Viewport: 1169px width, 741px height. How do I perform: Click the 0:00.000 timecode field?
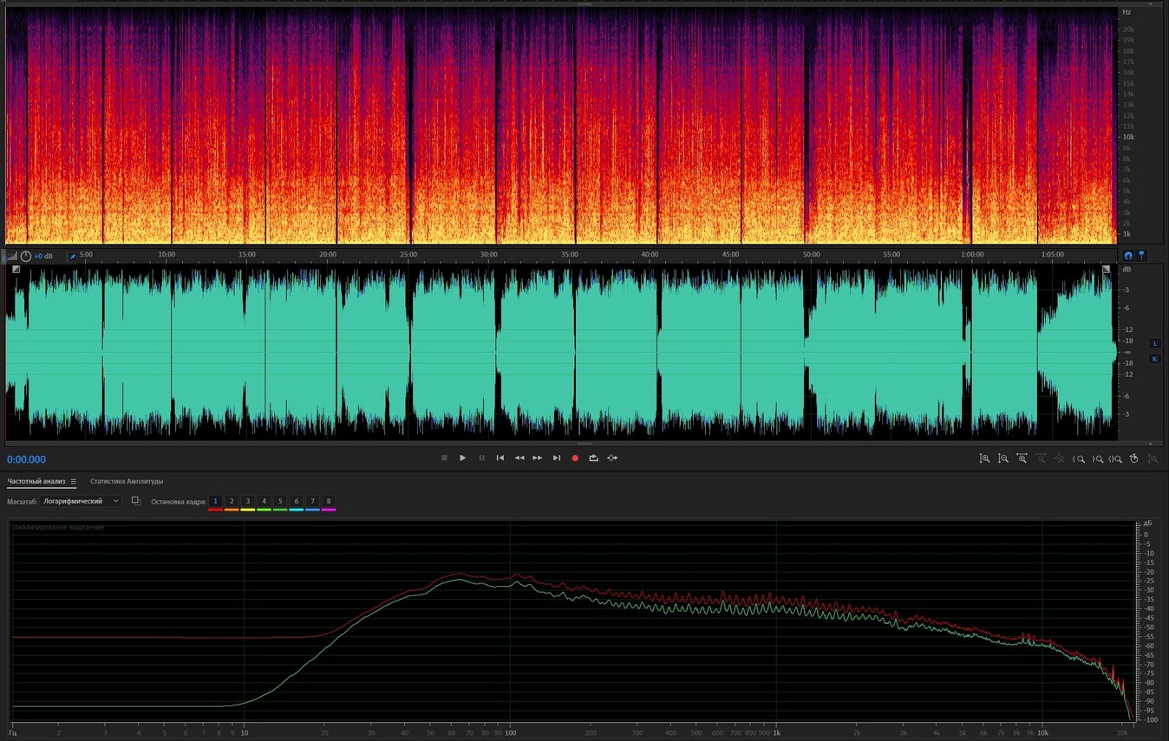pyautogui.click(x=27, y=459)
